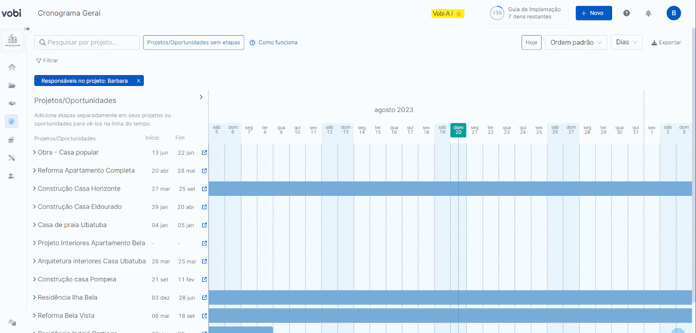
Task: Open the chat support icon at sidebar bottom
Action: (12, 323)
